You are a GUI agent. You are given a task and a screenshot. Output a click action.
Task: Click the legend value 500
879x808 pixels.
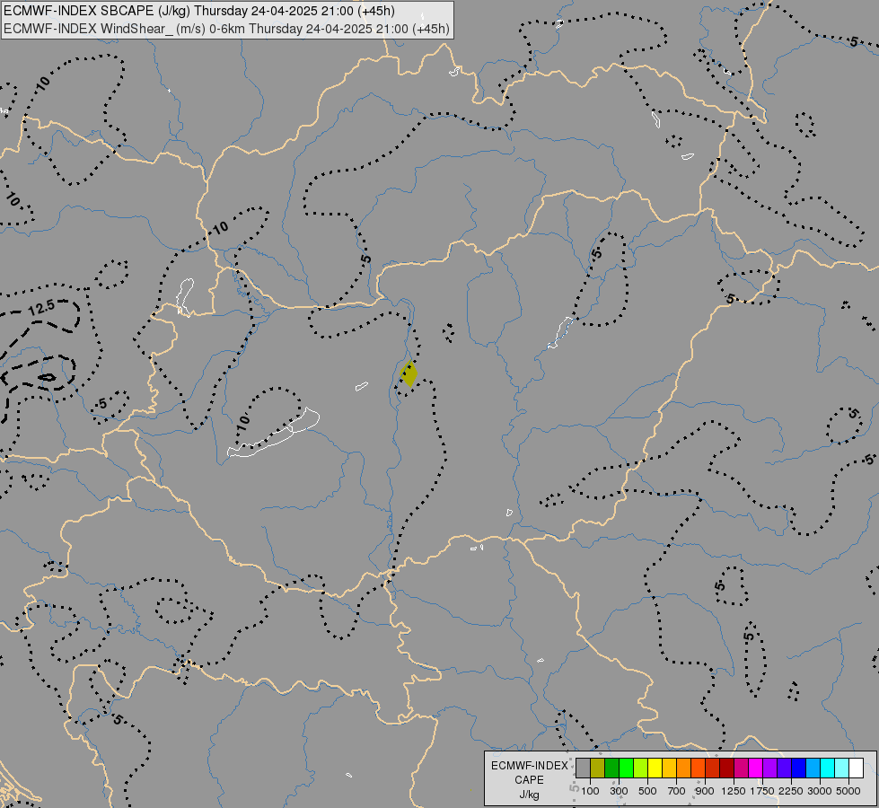coord(647,791)
